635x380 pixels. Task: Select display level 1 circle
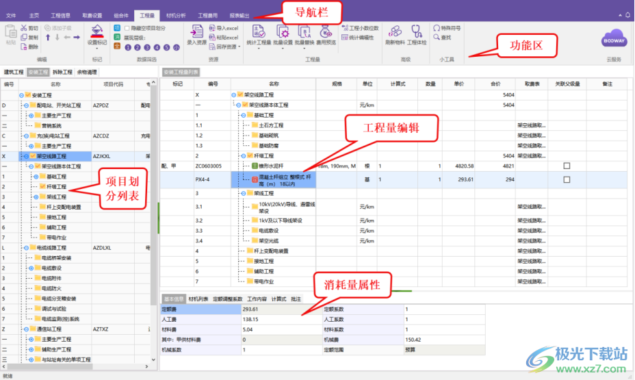pos(128,47)
